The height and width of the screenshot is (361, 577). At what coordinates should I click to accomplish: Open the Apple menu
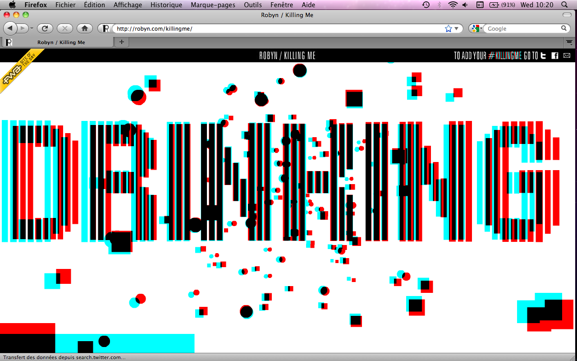point(12,5)
